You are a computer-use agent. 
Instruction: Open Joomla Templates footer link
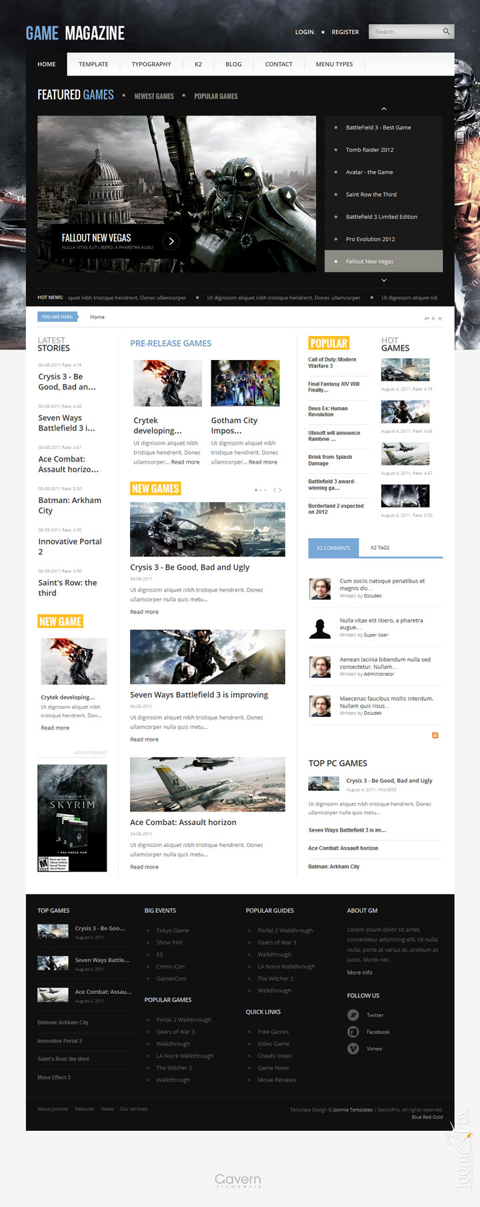(x=353, y=1110)
